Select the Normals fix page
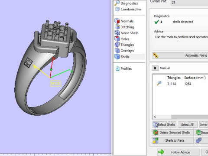Image resolution: width=208 pixels, height=156 pixels. point(124,21)
